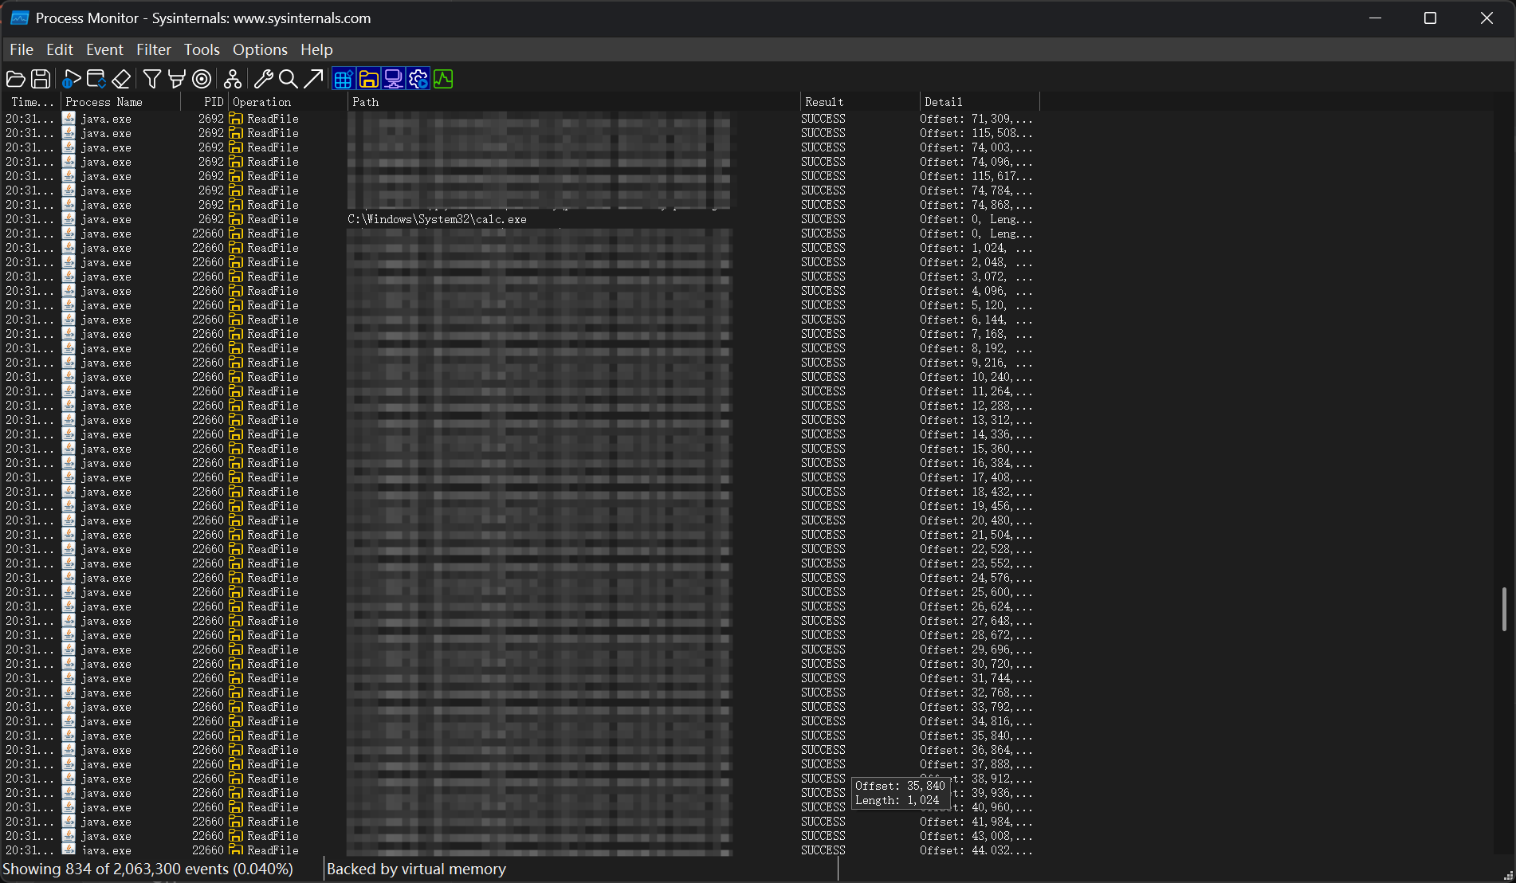Open the Process Tree icon
The width and height of the screenshot is (1516, 883).
tap(232, 79)
